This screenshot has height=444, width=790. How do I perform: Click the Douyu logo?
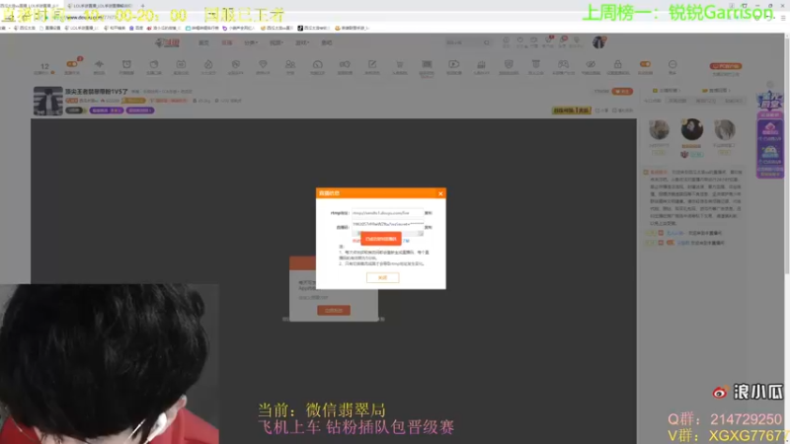tap(167, 42)
